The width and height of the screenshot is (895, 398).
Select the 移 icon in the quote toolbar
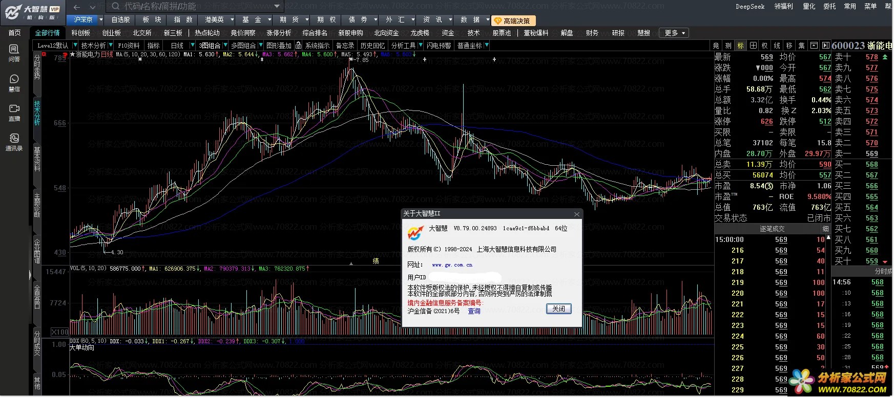click(789, 46)
